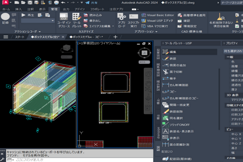Click the 読み込み import icon

point(86,15)
